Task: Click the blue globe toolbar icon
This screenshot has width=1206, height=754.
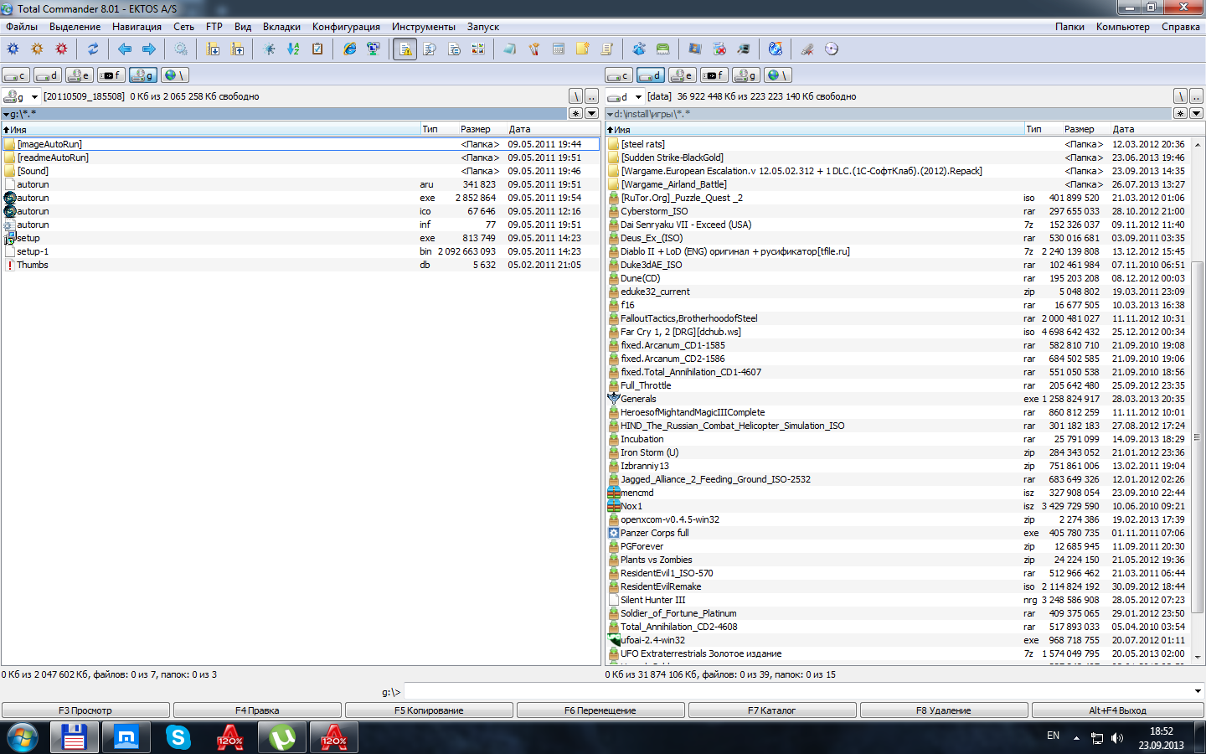Action: [x=776, y=49]
